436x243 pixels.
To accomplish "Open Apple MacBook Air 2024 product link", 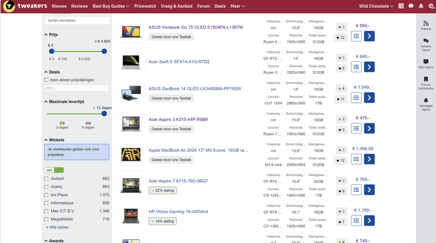I will point(198,150).
